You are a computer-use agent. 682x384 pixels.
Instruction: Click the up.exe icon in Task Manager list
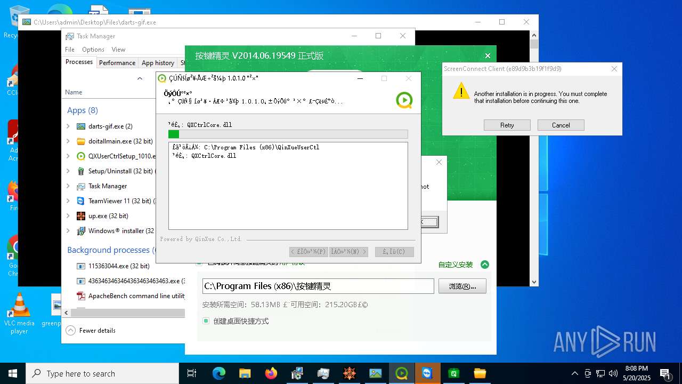[x=81, y=216]
